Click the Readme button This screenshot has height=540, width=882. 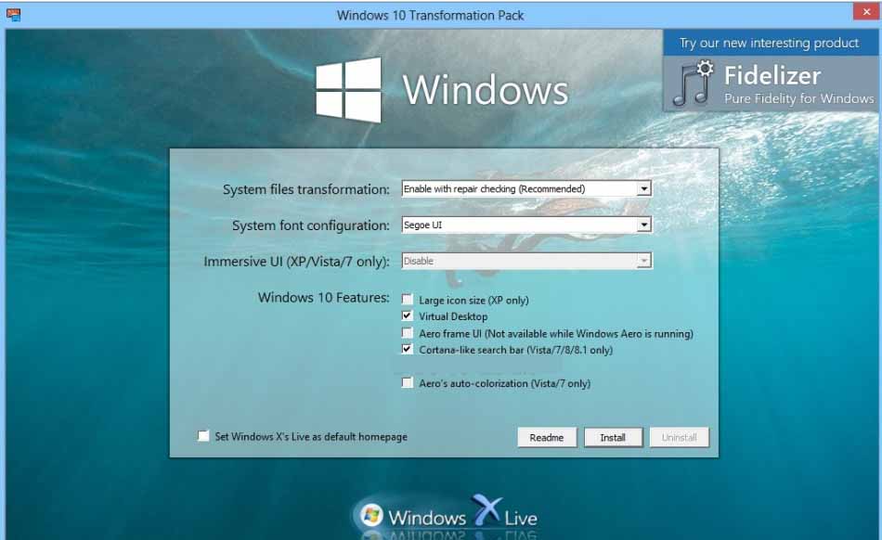[x=547, y=437]
